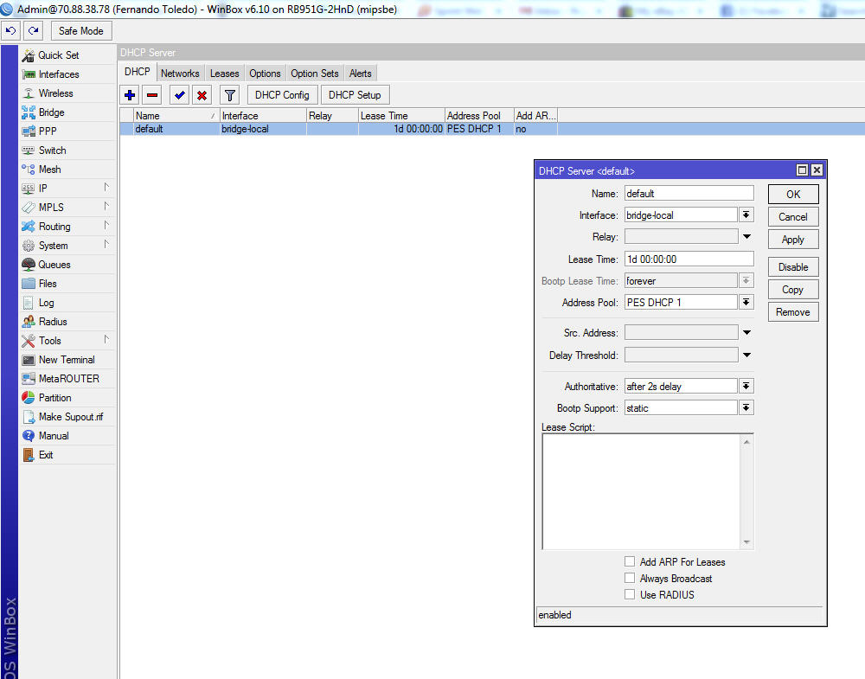Click inside the Lease Script text area
Viewport: 865px width, 679px height.
click(641, 491)
